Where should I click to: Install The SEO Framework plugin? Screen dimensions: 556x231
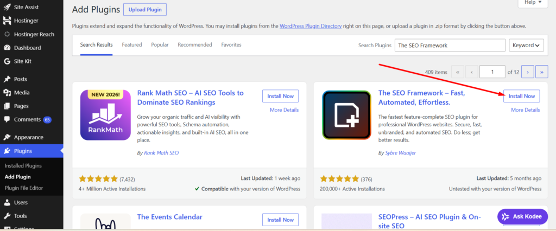522,96
